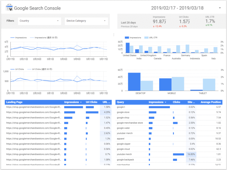The width and height of the screenshot is (227, 170).
Task: Open the three-dot chart options menu
Action: click(114, 35)
